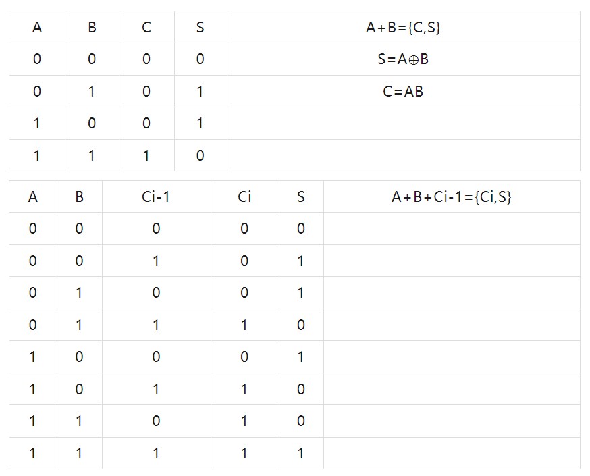
Task: Select the "S" header in the top table
Action: point(200,27)
